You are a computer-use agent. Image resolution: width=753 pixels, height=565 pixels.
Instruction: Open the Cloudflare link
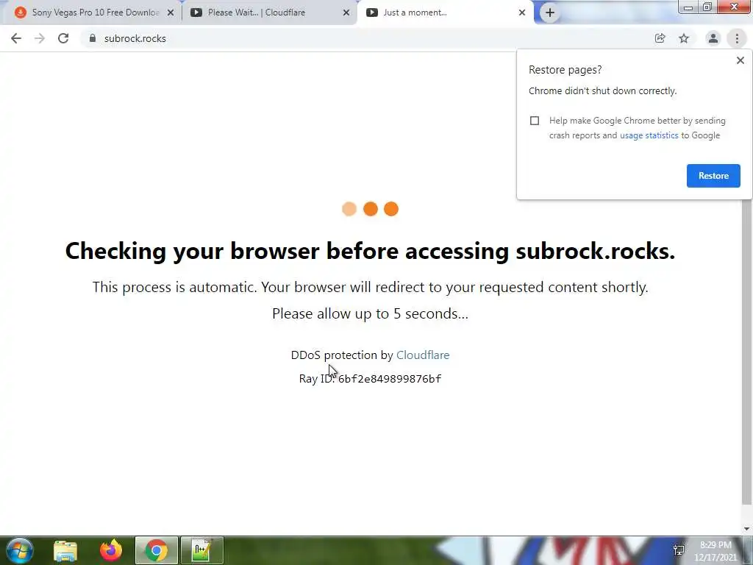[423, 355]
